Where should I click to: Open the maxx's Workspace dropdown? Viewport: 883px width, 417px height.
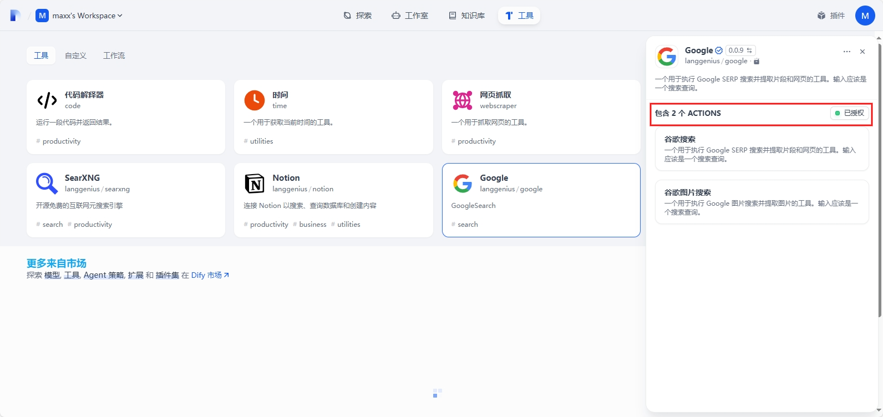click(79, 16)
